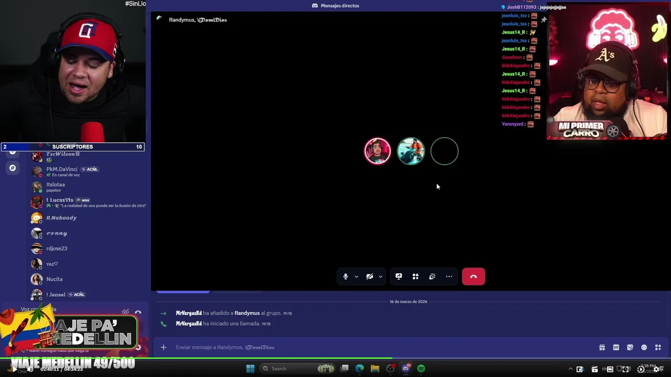671x377 pixels.
Task: Open OBS Studio from taskbar
Action: click(391, 369)
